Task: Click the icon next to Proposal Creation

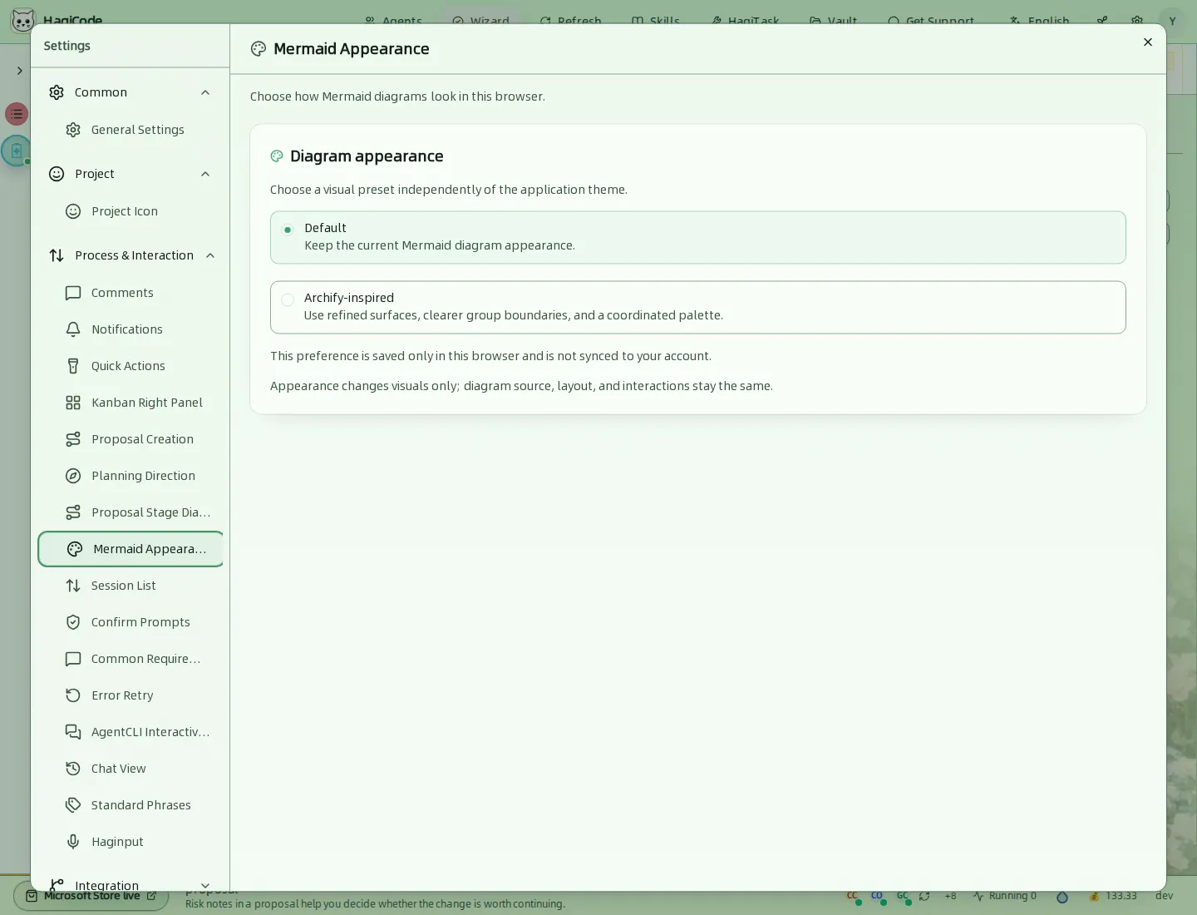Action: [73, 439]
